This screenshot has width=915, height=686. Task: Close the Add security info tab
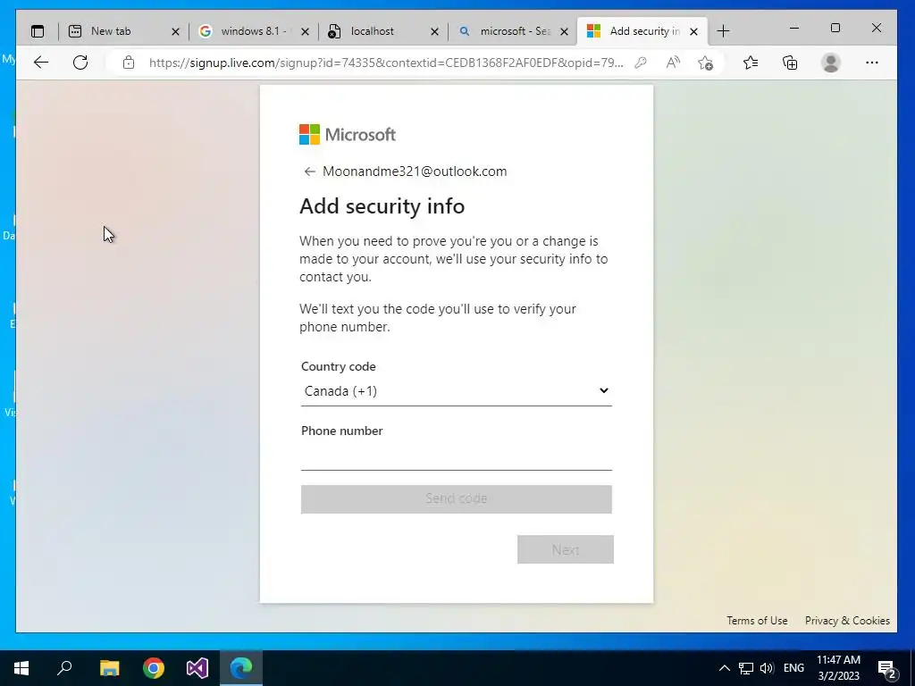coord(693,32)
